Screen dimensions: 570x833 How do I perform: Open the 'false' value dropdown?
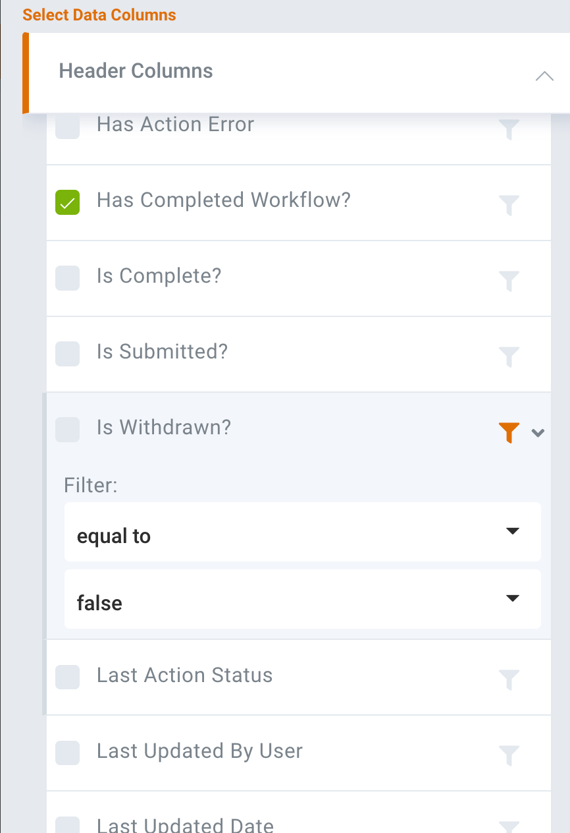[x=303, y=599]
